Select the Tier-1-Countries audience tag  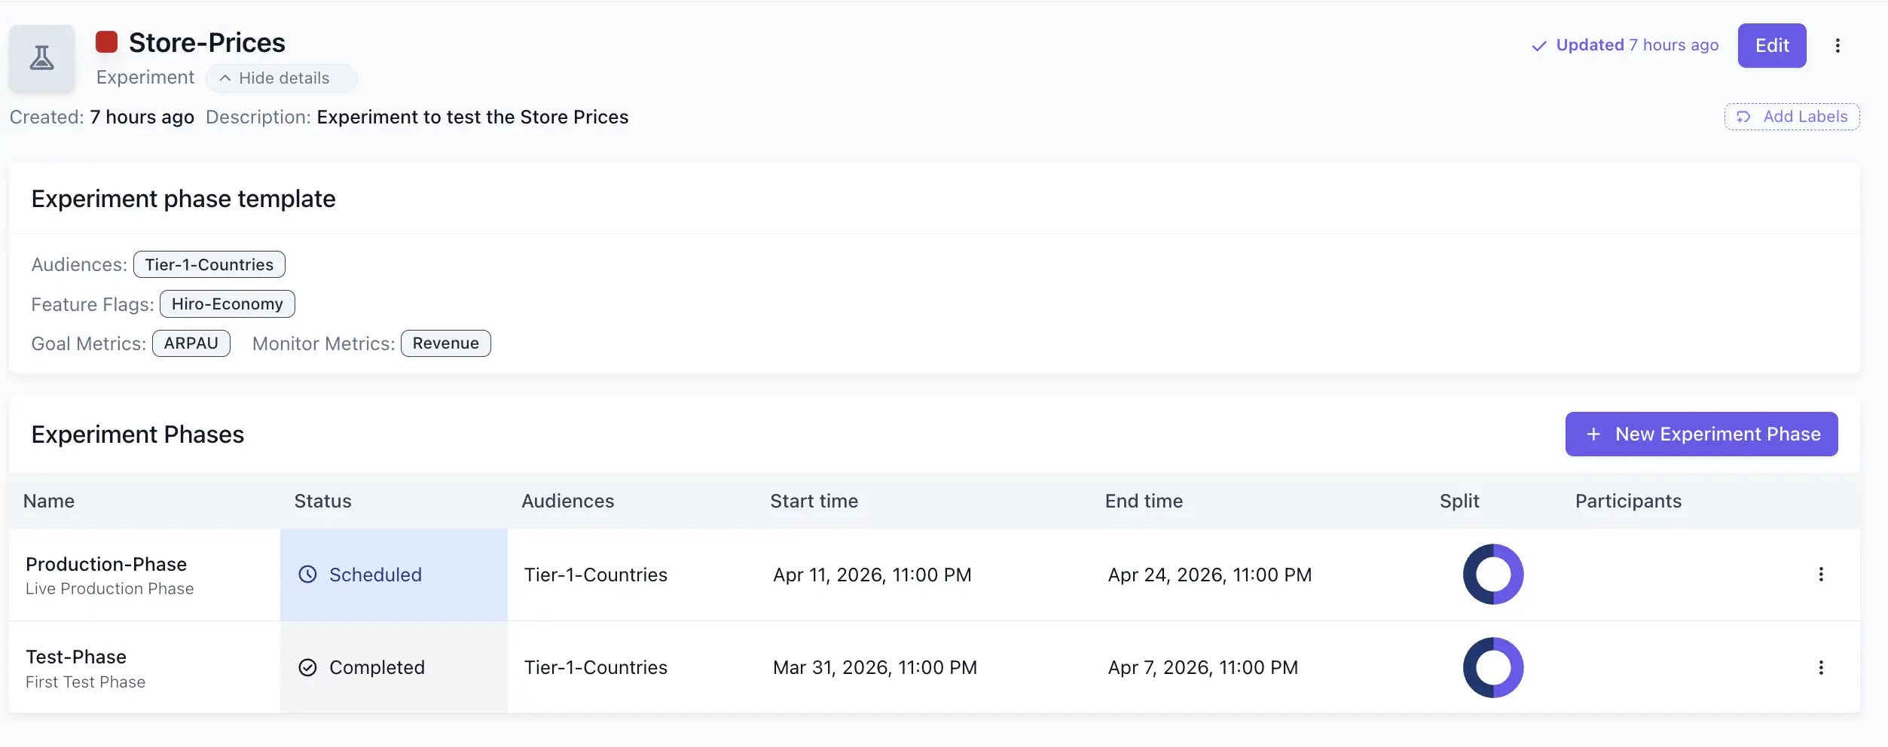(x=209, y=264)
